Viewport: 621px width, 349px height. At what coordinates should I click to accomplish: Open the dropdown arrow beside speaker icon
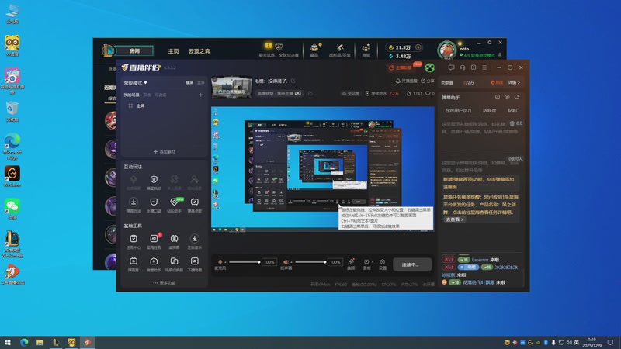point(291,262)
